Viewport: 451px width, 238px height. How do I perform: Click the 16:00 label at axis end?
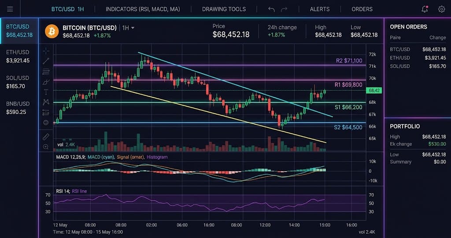(351, 225)
